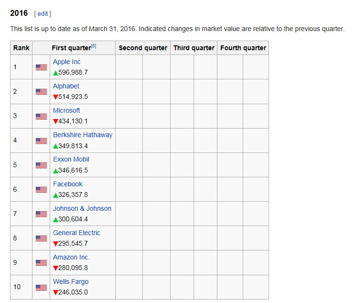Screen dimensions: 355x303
Task: Visit the Amazon Inc. link
Action: tap(71, 258)
